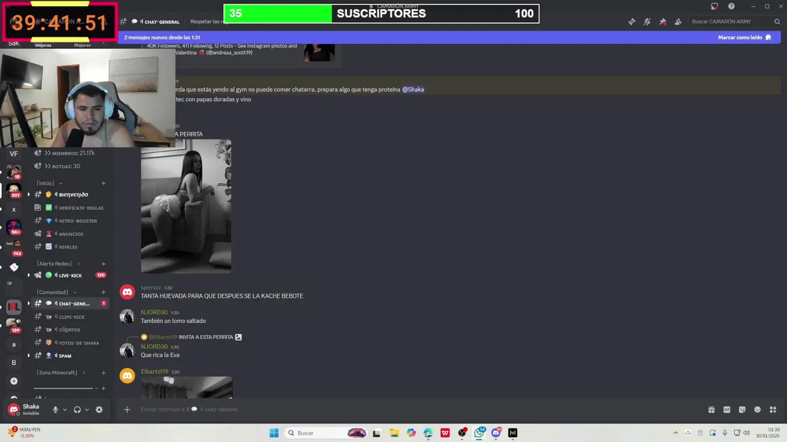Open WhatsApp from taskbar

pyautogui.click(x=479, y=433)
